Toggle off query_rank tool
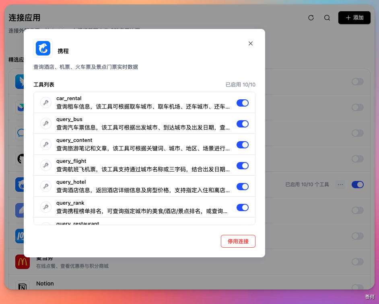This screenshot has width=379, height=304. pos(243,207)
